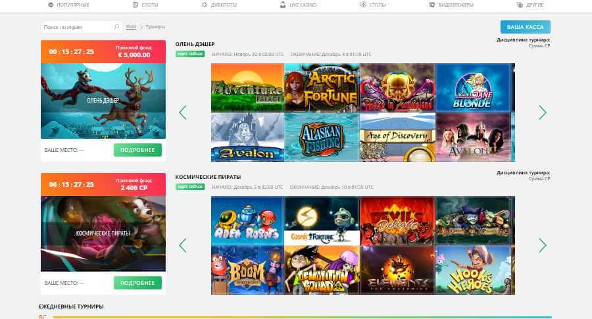Open the Популярные category
The height and width of the screenshot is (319, 592).
pyautogui.click(x=68, y=5)
